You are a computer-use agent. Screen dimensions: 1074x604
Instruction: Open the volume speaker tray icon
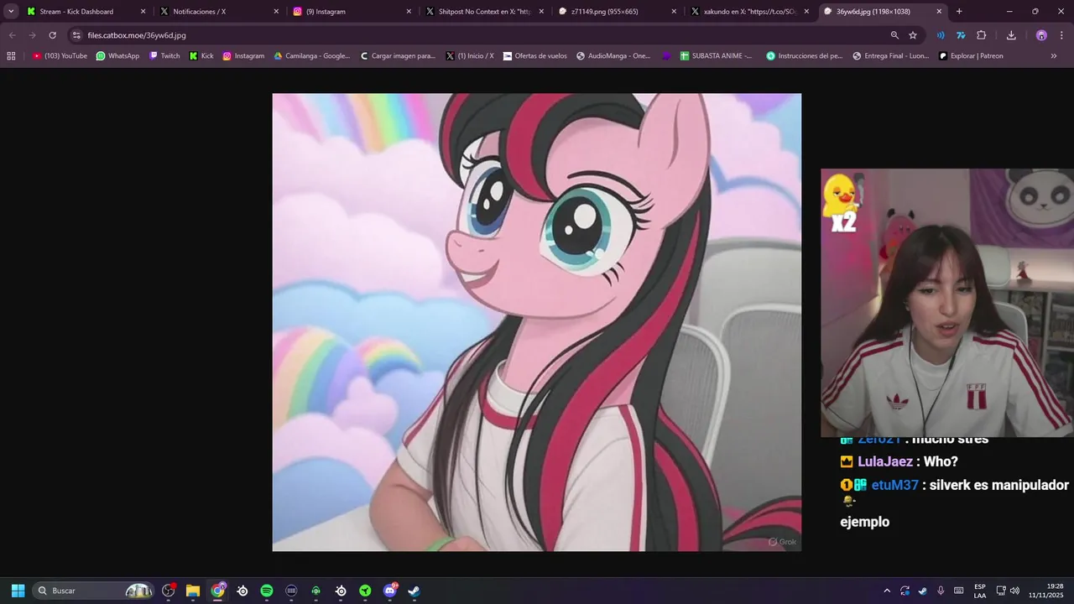coord(1014,591)
